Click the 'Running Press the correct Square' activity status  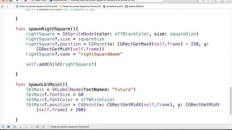coord(103,1)
